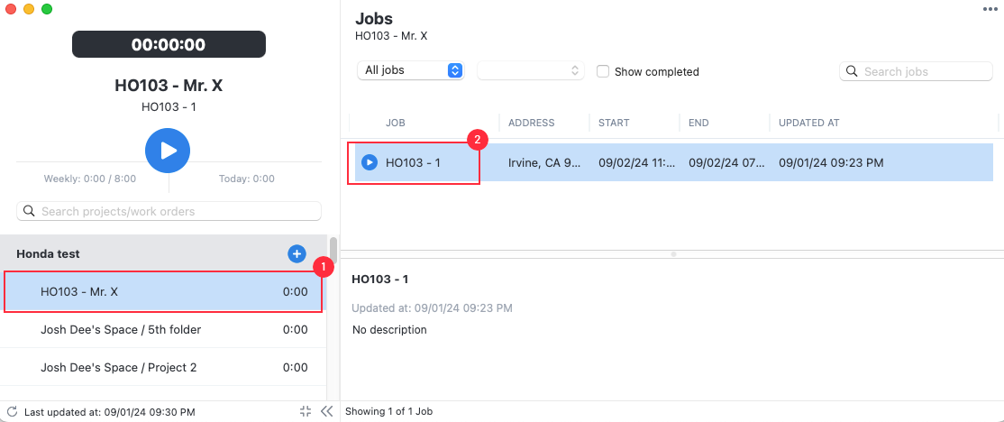Select Josh Dee's Space / 5th folder project
This screenshot has height=422, width=1004.
163,330
